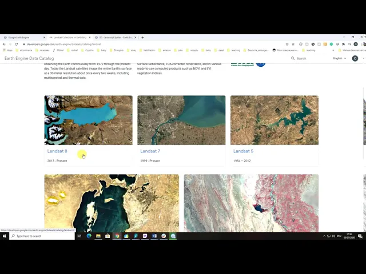
Task: Click the taskbar 'Type here to search' box
Action: click(42, 236)
